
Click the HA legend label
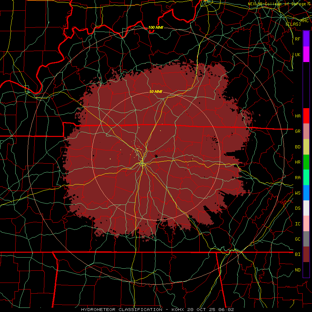(x=298, y=116)
